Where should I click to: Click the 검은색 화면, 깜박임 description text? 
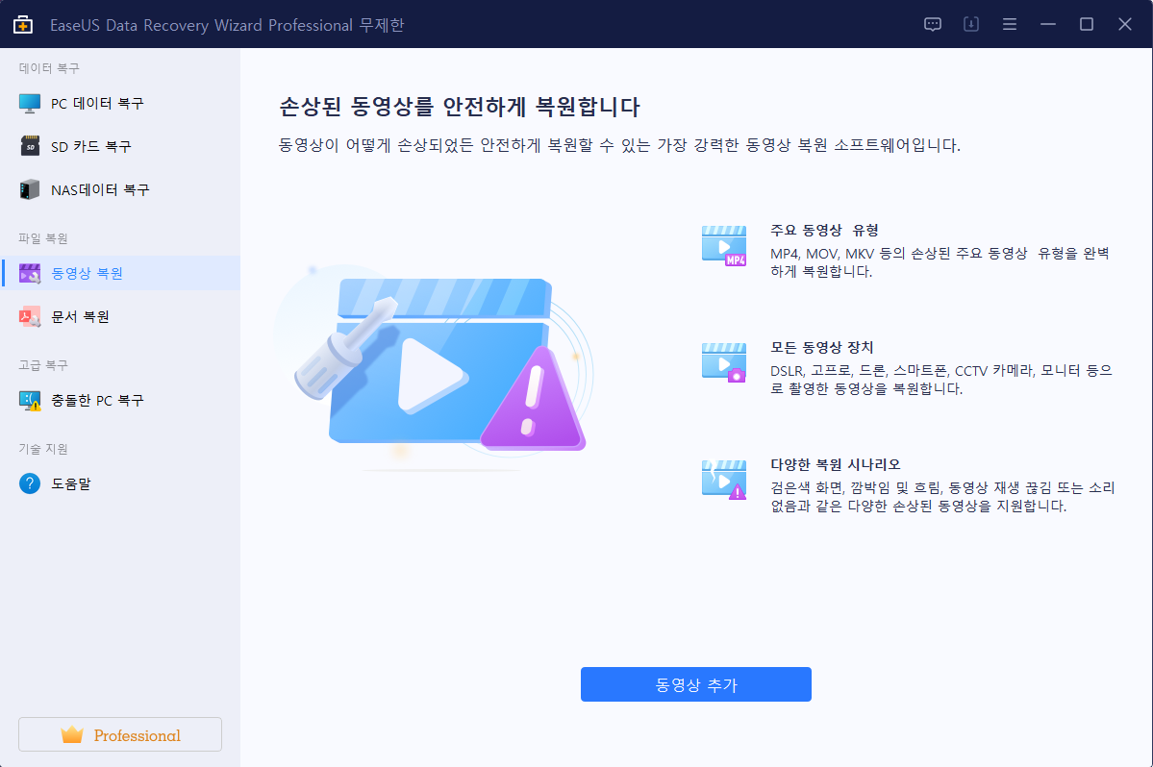pos(942,497)
